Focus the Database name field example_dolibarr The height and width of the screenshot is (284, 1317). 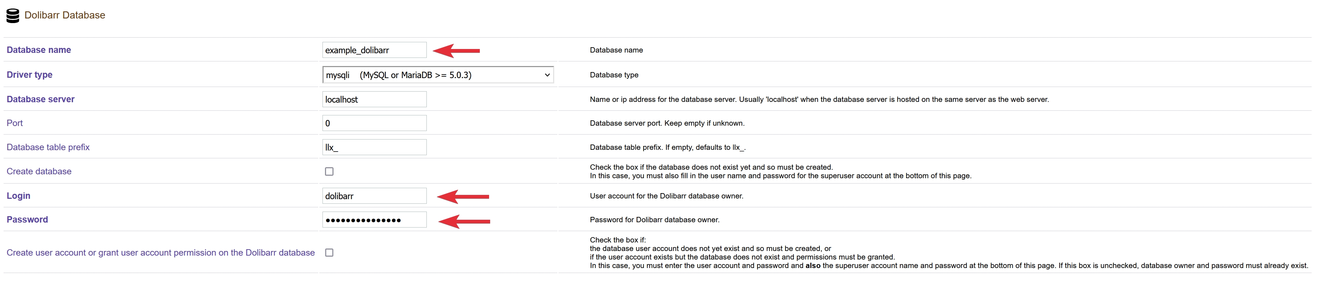pyautogui.click(x=374, y=50)
